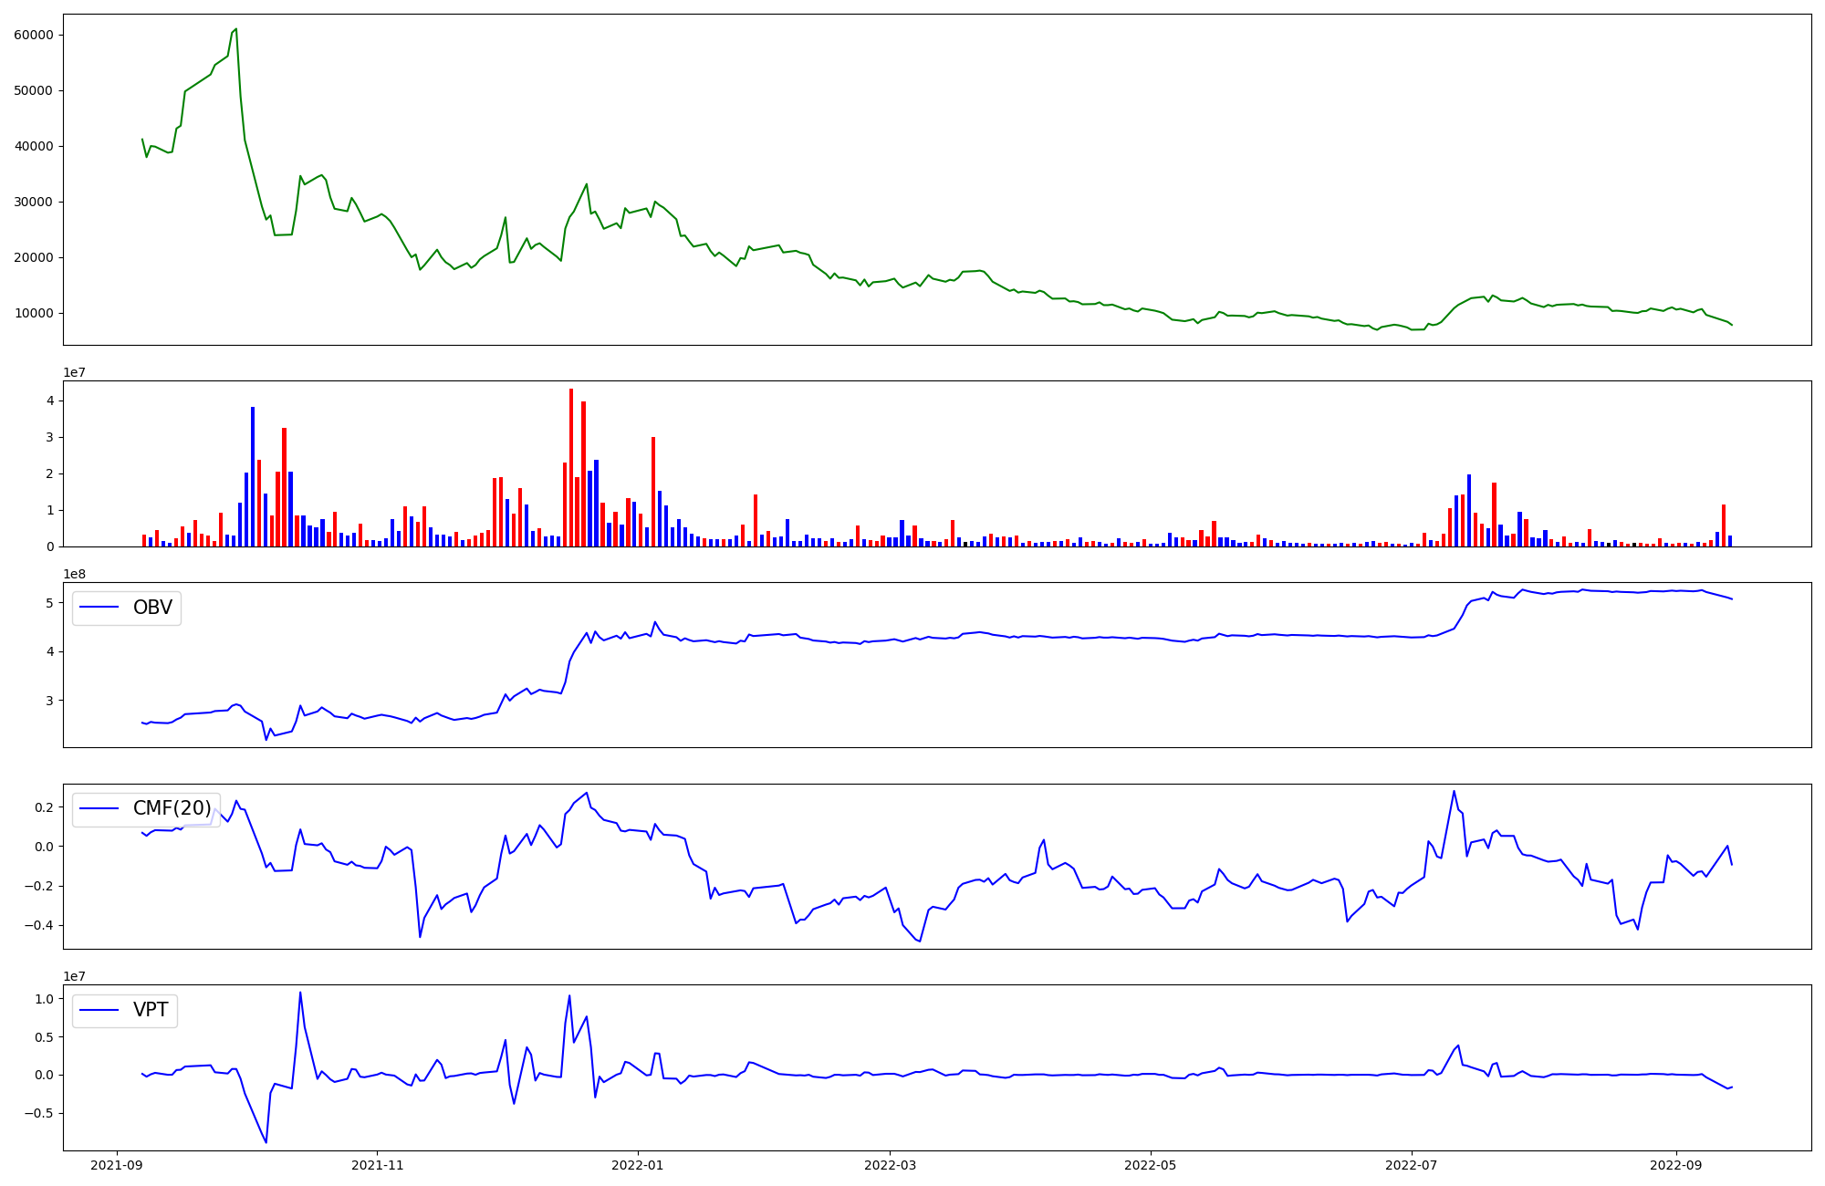
Task: Click the 60000 price axis label
Action: point(34,35)
